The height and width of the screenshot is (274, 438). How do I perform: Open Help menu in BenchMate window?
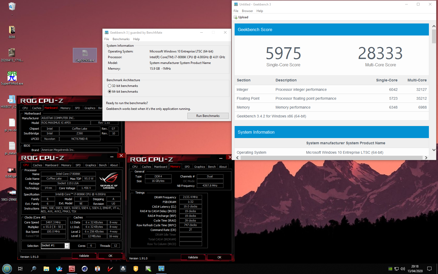click(136, 39)
